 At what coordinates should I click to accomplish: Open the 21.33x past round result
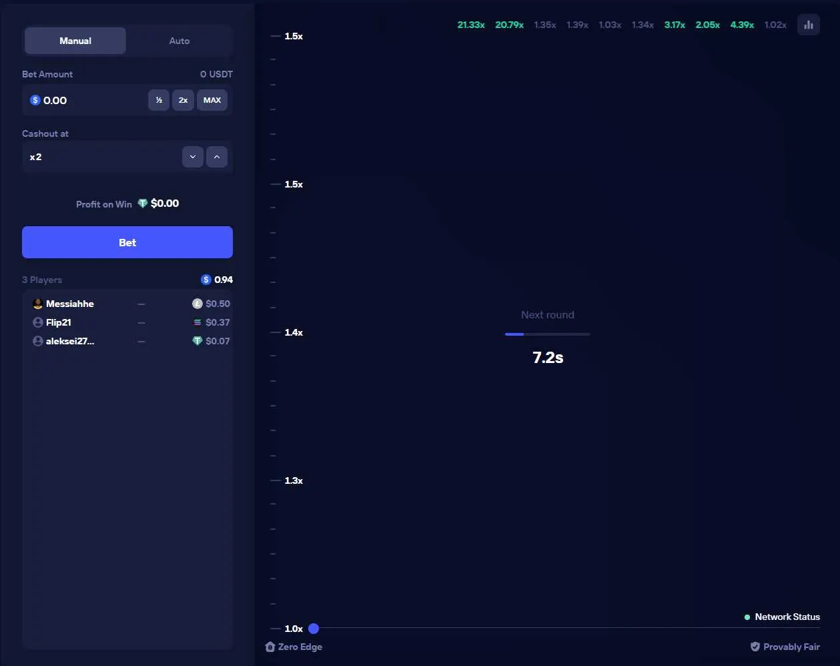(x=471, y=25)
